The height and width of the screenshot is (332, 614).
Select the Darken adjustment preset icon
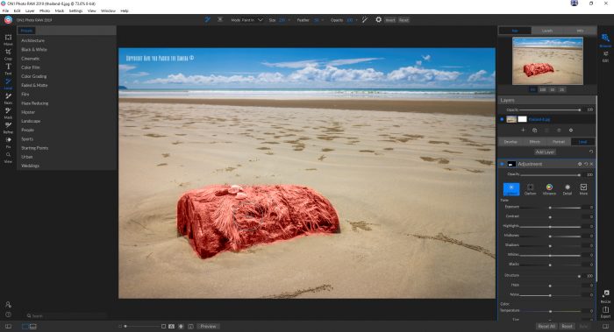coord(530,189)
